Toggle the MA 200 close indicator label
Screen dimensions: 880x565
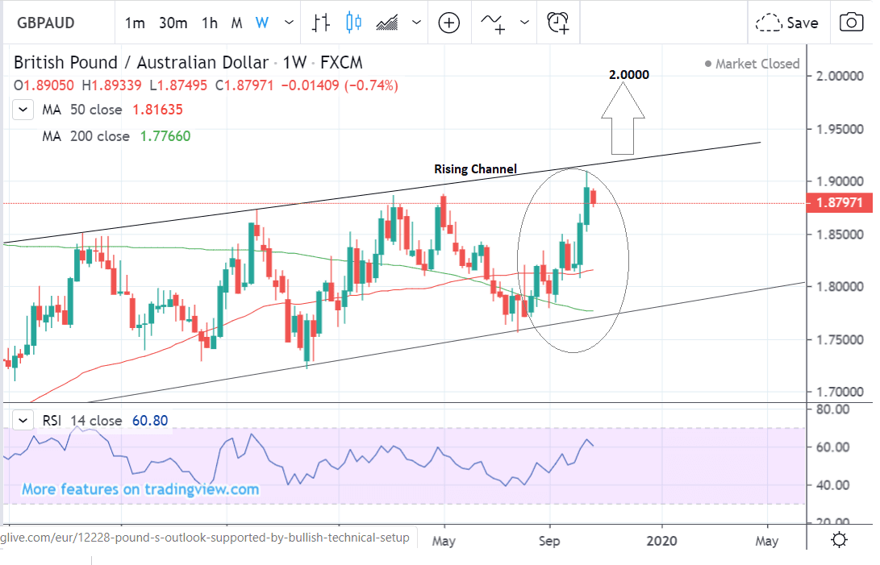(85, 136)
